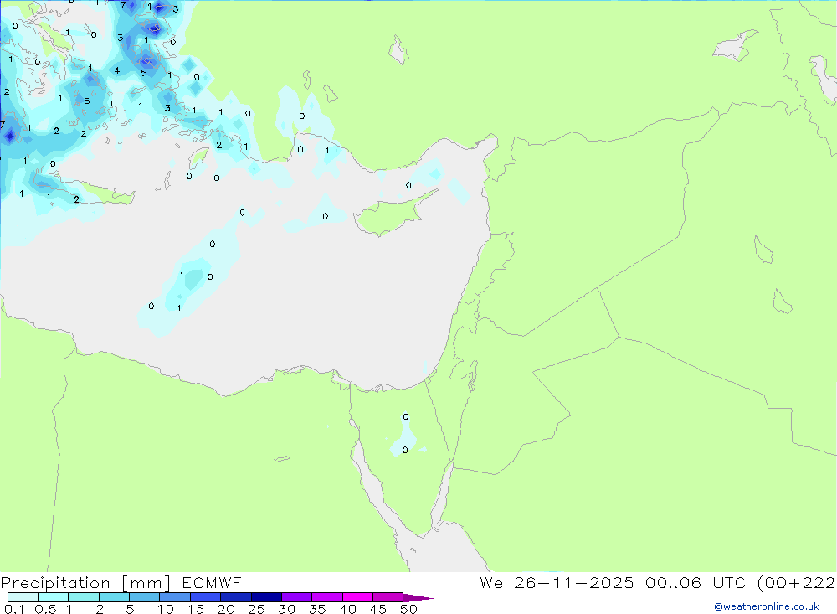Click the legend label '0.1'
Screen dimensions: 837x614
[14, 609]
